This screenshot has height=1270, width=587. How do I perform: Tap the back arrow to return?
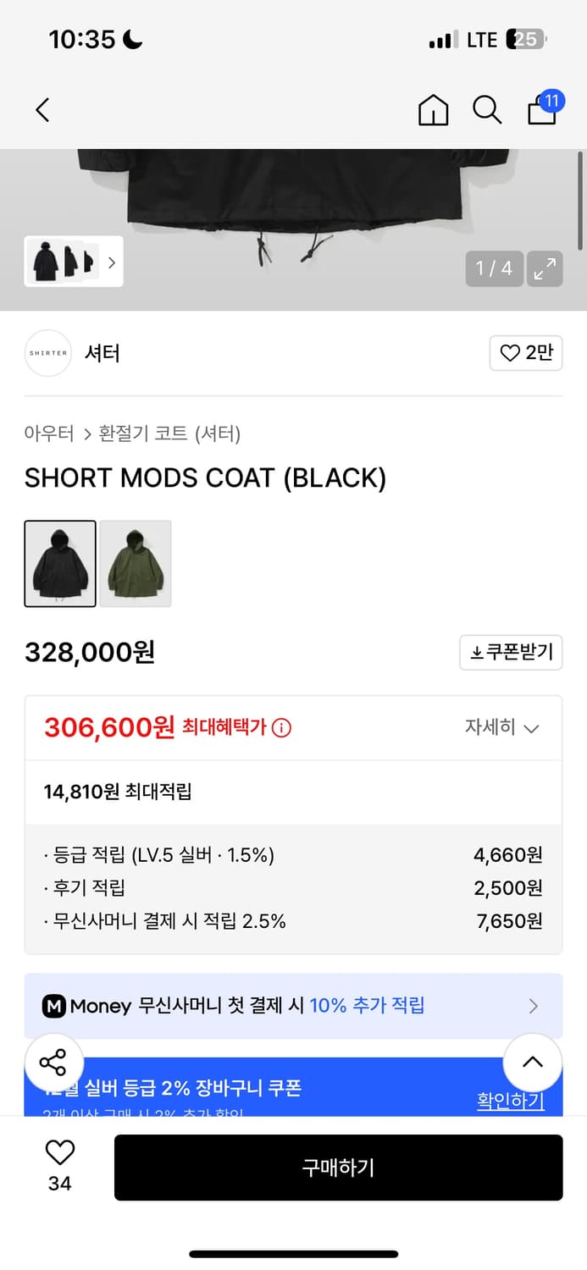coord(42,110)
